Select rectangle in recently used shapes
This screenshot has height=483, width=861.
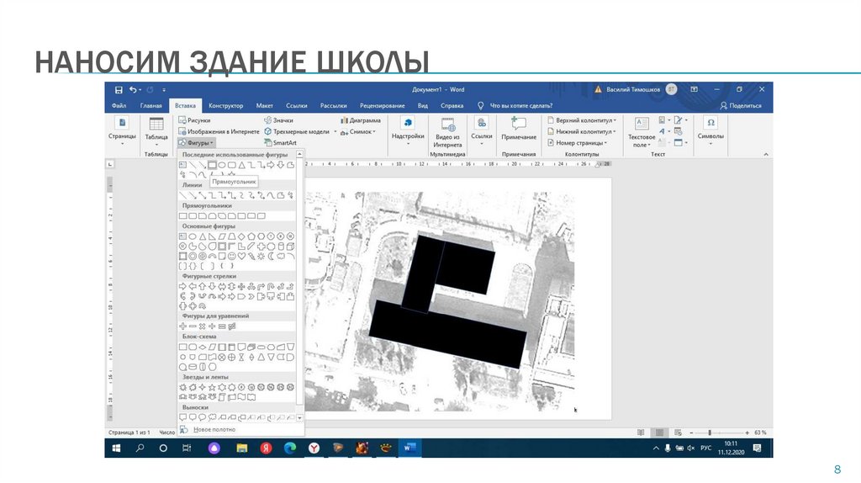212,165
